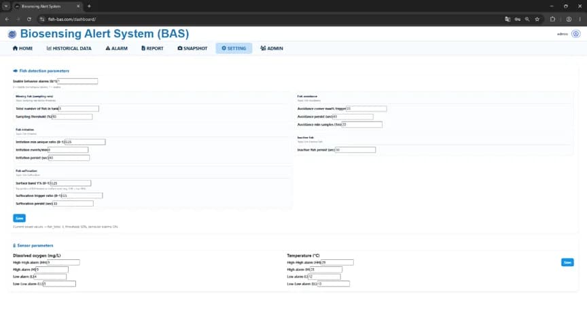Open the ALARM tab

click(x=116, y=48)
